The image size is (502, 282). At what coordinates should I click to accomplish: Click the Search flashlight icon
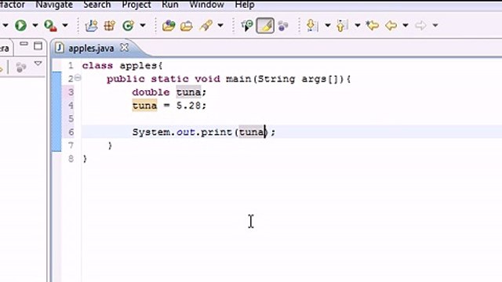pyautogui.click(x=206, y=25)
